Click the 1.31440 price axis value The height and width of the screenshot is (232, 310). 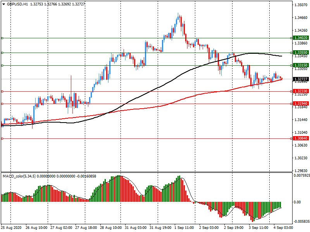[x=301, y=120]
